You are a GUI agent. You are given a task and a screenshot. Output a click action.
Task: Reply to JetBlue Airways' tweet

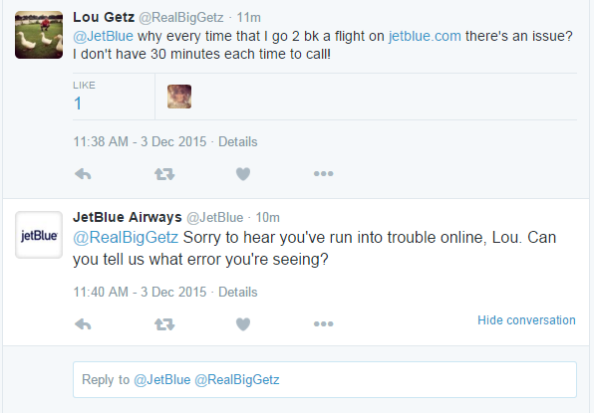[83, 324]
